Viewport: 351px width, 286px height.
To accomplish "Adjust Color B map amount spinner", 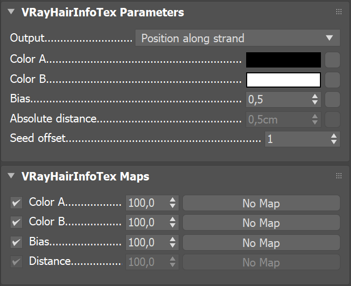I will click(172, 222).
